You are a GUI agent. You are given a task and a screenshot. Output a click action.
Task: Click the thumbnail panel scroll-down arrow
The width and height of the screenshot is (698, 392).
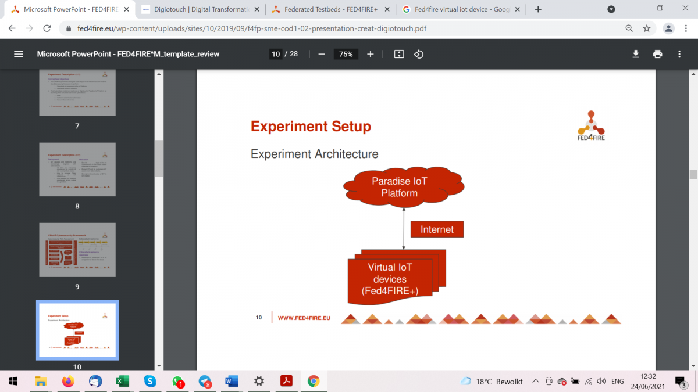(x=159, y=366)
